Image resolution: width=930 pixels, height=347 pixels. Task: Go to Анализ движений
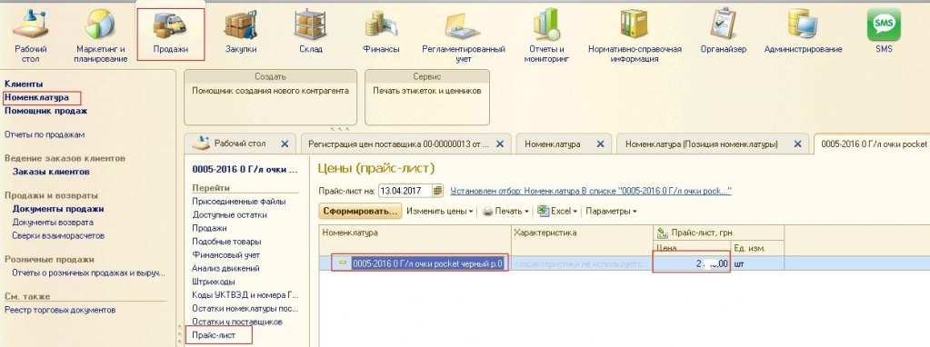pos(225,268)
